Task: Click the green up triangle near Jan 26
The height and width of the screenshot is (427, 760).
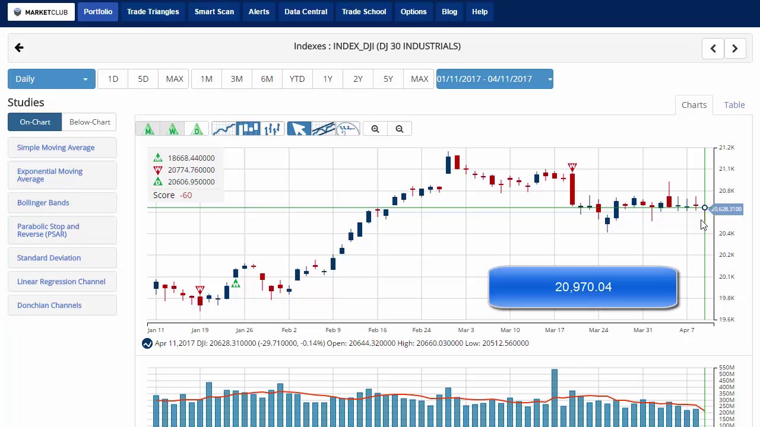Action: click(x=236, y=284)
